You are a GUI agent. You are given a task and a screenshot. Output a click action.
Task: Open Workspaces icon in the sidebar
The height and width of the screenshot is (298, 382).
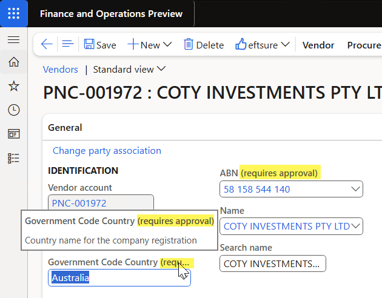(x=13, y=134)
